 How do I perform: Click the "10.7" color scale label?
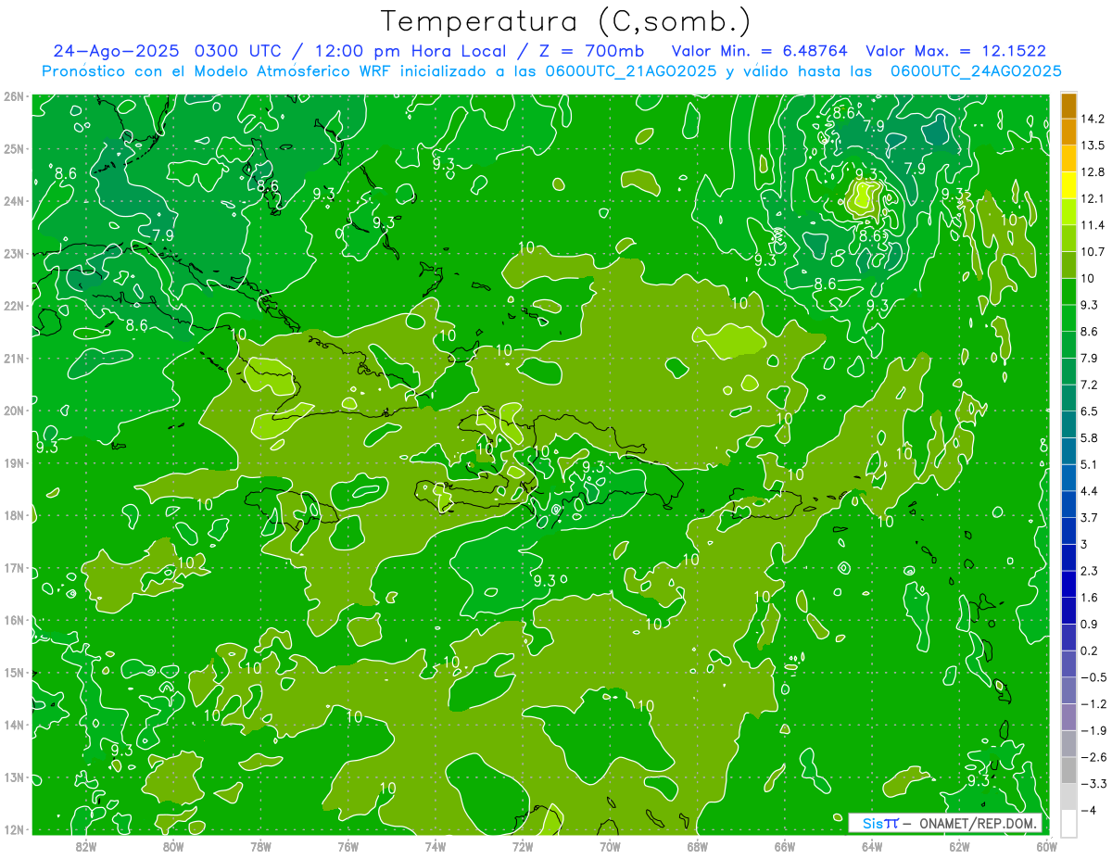pyautogui.click(x=1092, y=251)
